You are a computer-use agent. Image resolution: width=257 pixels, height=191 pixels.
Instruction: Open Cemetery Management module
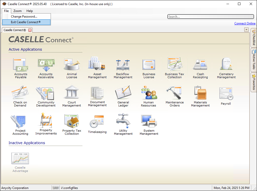click(x=226, y=68)
